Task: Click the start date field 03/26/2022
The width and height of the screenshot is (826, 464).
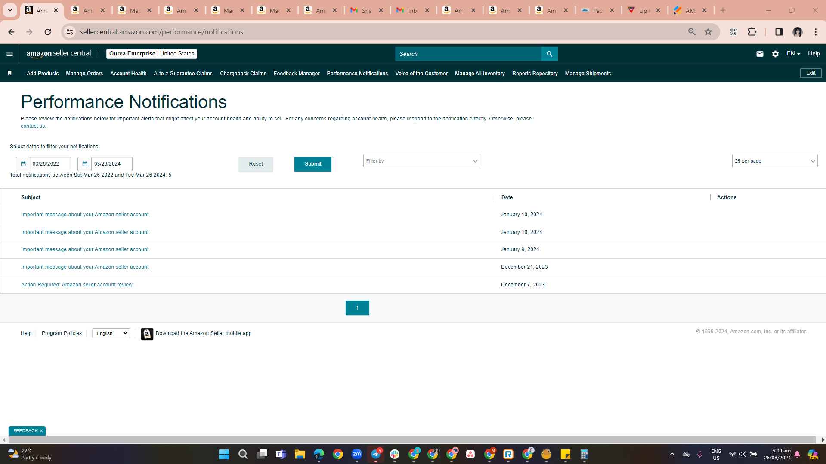Action: tap(50, 164)
